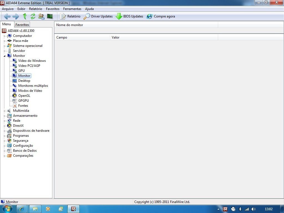Select Modos de Vídeo item
The height and width of the screenshot is (213, 284).
tap(30, 91)
